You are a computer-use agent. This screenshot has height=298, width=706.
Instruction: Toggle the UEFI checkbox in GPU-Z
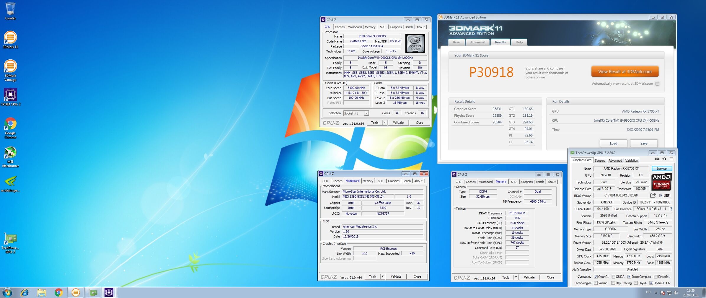coord(661,196)
